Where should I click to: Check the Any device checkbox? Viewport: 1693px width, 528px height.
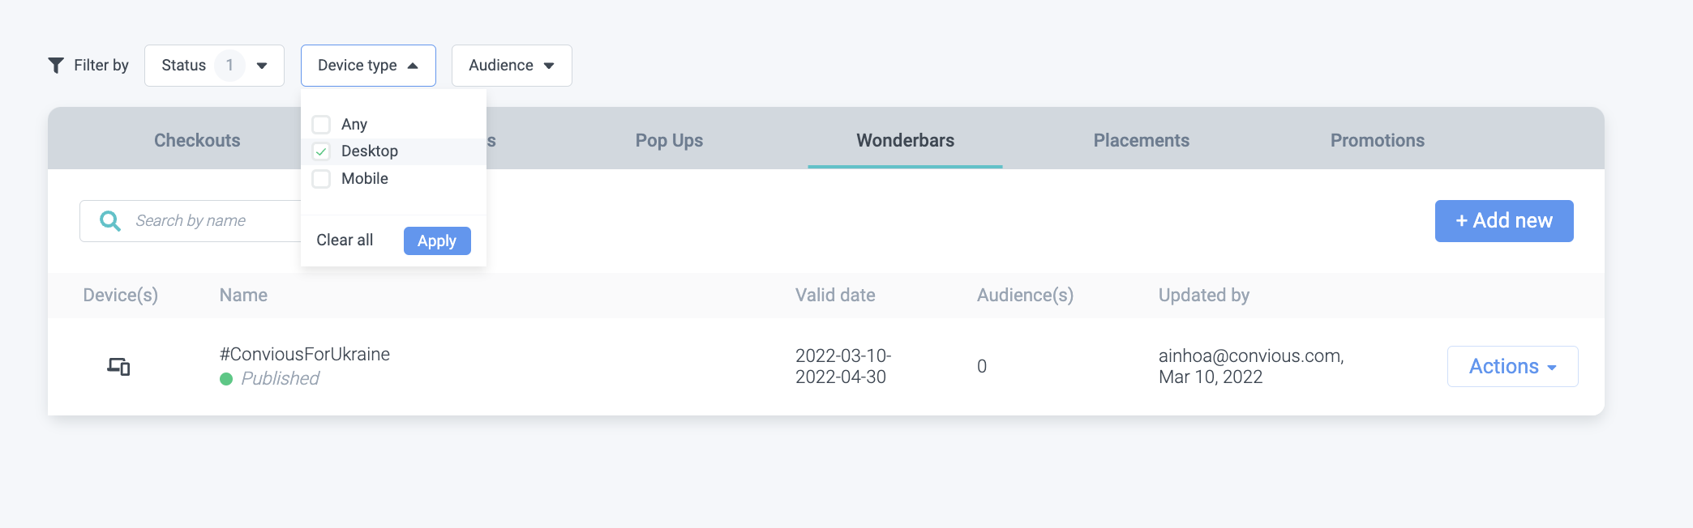click(322, 125)
